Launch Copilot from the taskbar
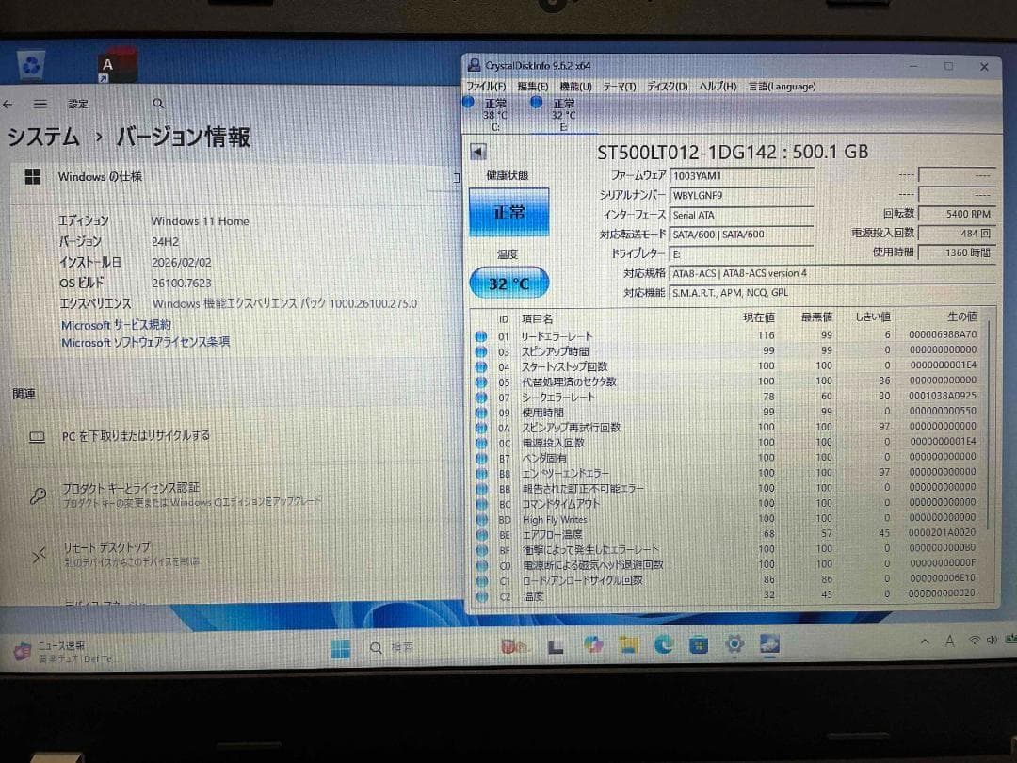This screenshot has height=763, width=1017. pyautogui.click(x=593, y=645)
